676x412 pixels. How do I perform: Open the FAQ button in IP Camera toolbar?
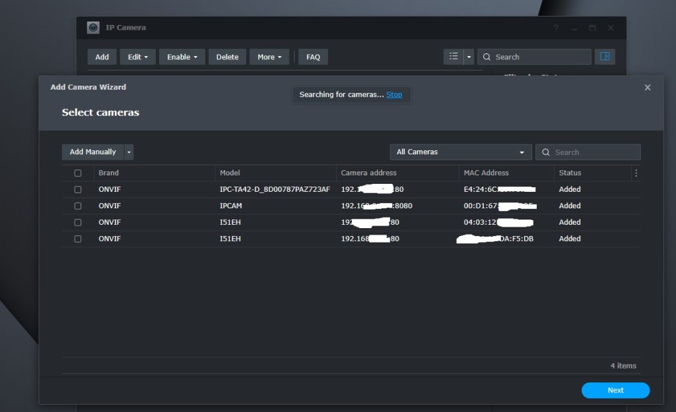[313, 57]
